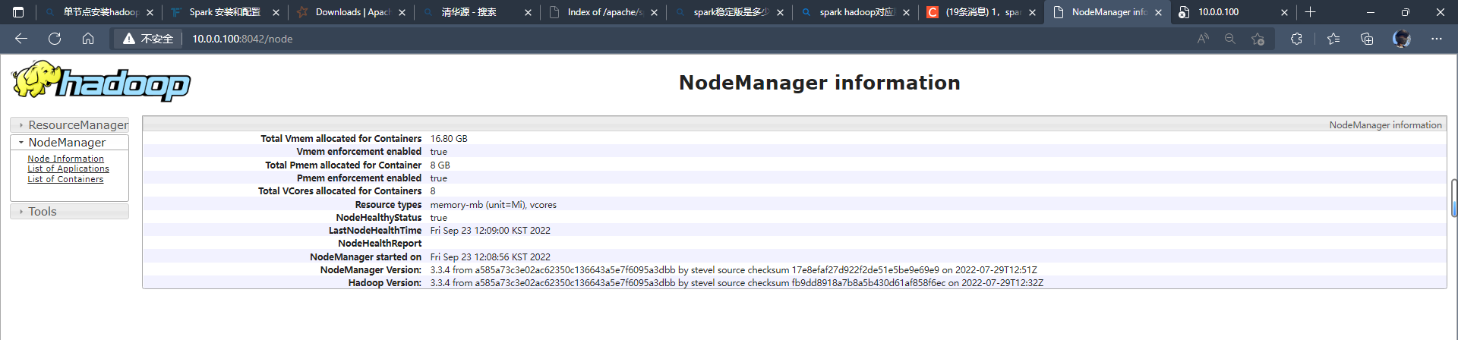This screenshot has height=340, width=1458.
Task: Open the browser home page
Action: pos(88,39)
